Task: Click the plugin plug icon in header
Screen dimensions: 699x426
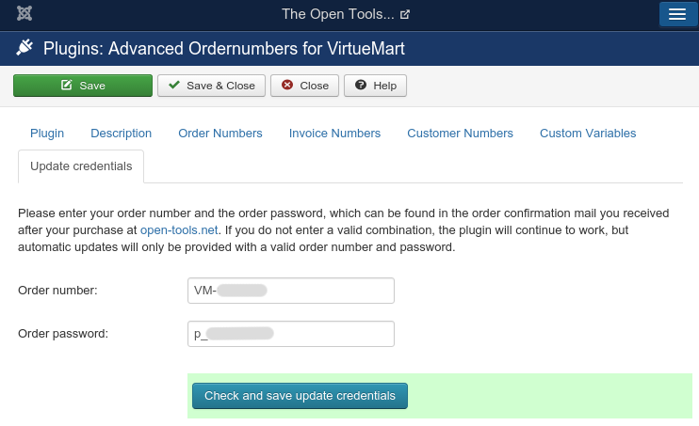Action: pyautogui.click(x=25, y=48)
